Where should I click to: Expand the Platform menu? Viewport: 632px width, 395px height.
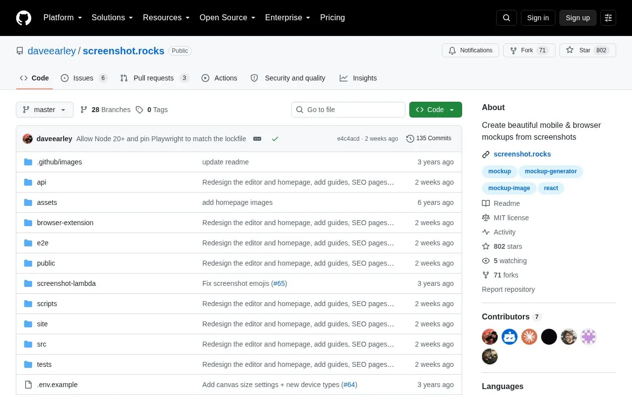[x=62, y=18]
